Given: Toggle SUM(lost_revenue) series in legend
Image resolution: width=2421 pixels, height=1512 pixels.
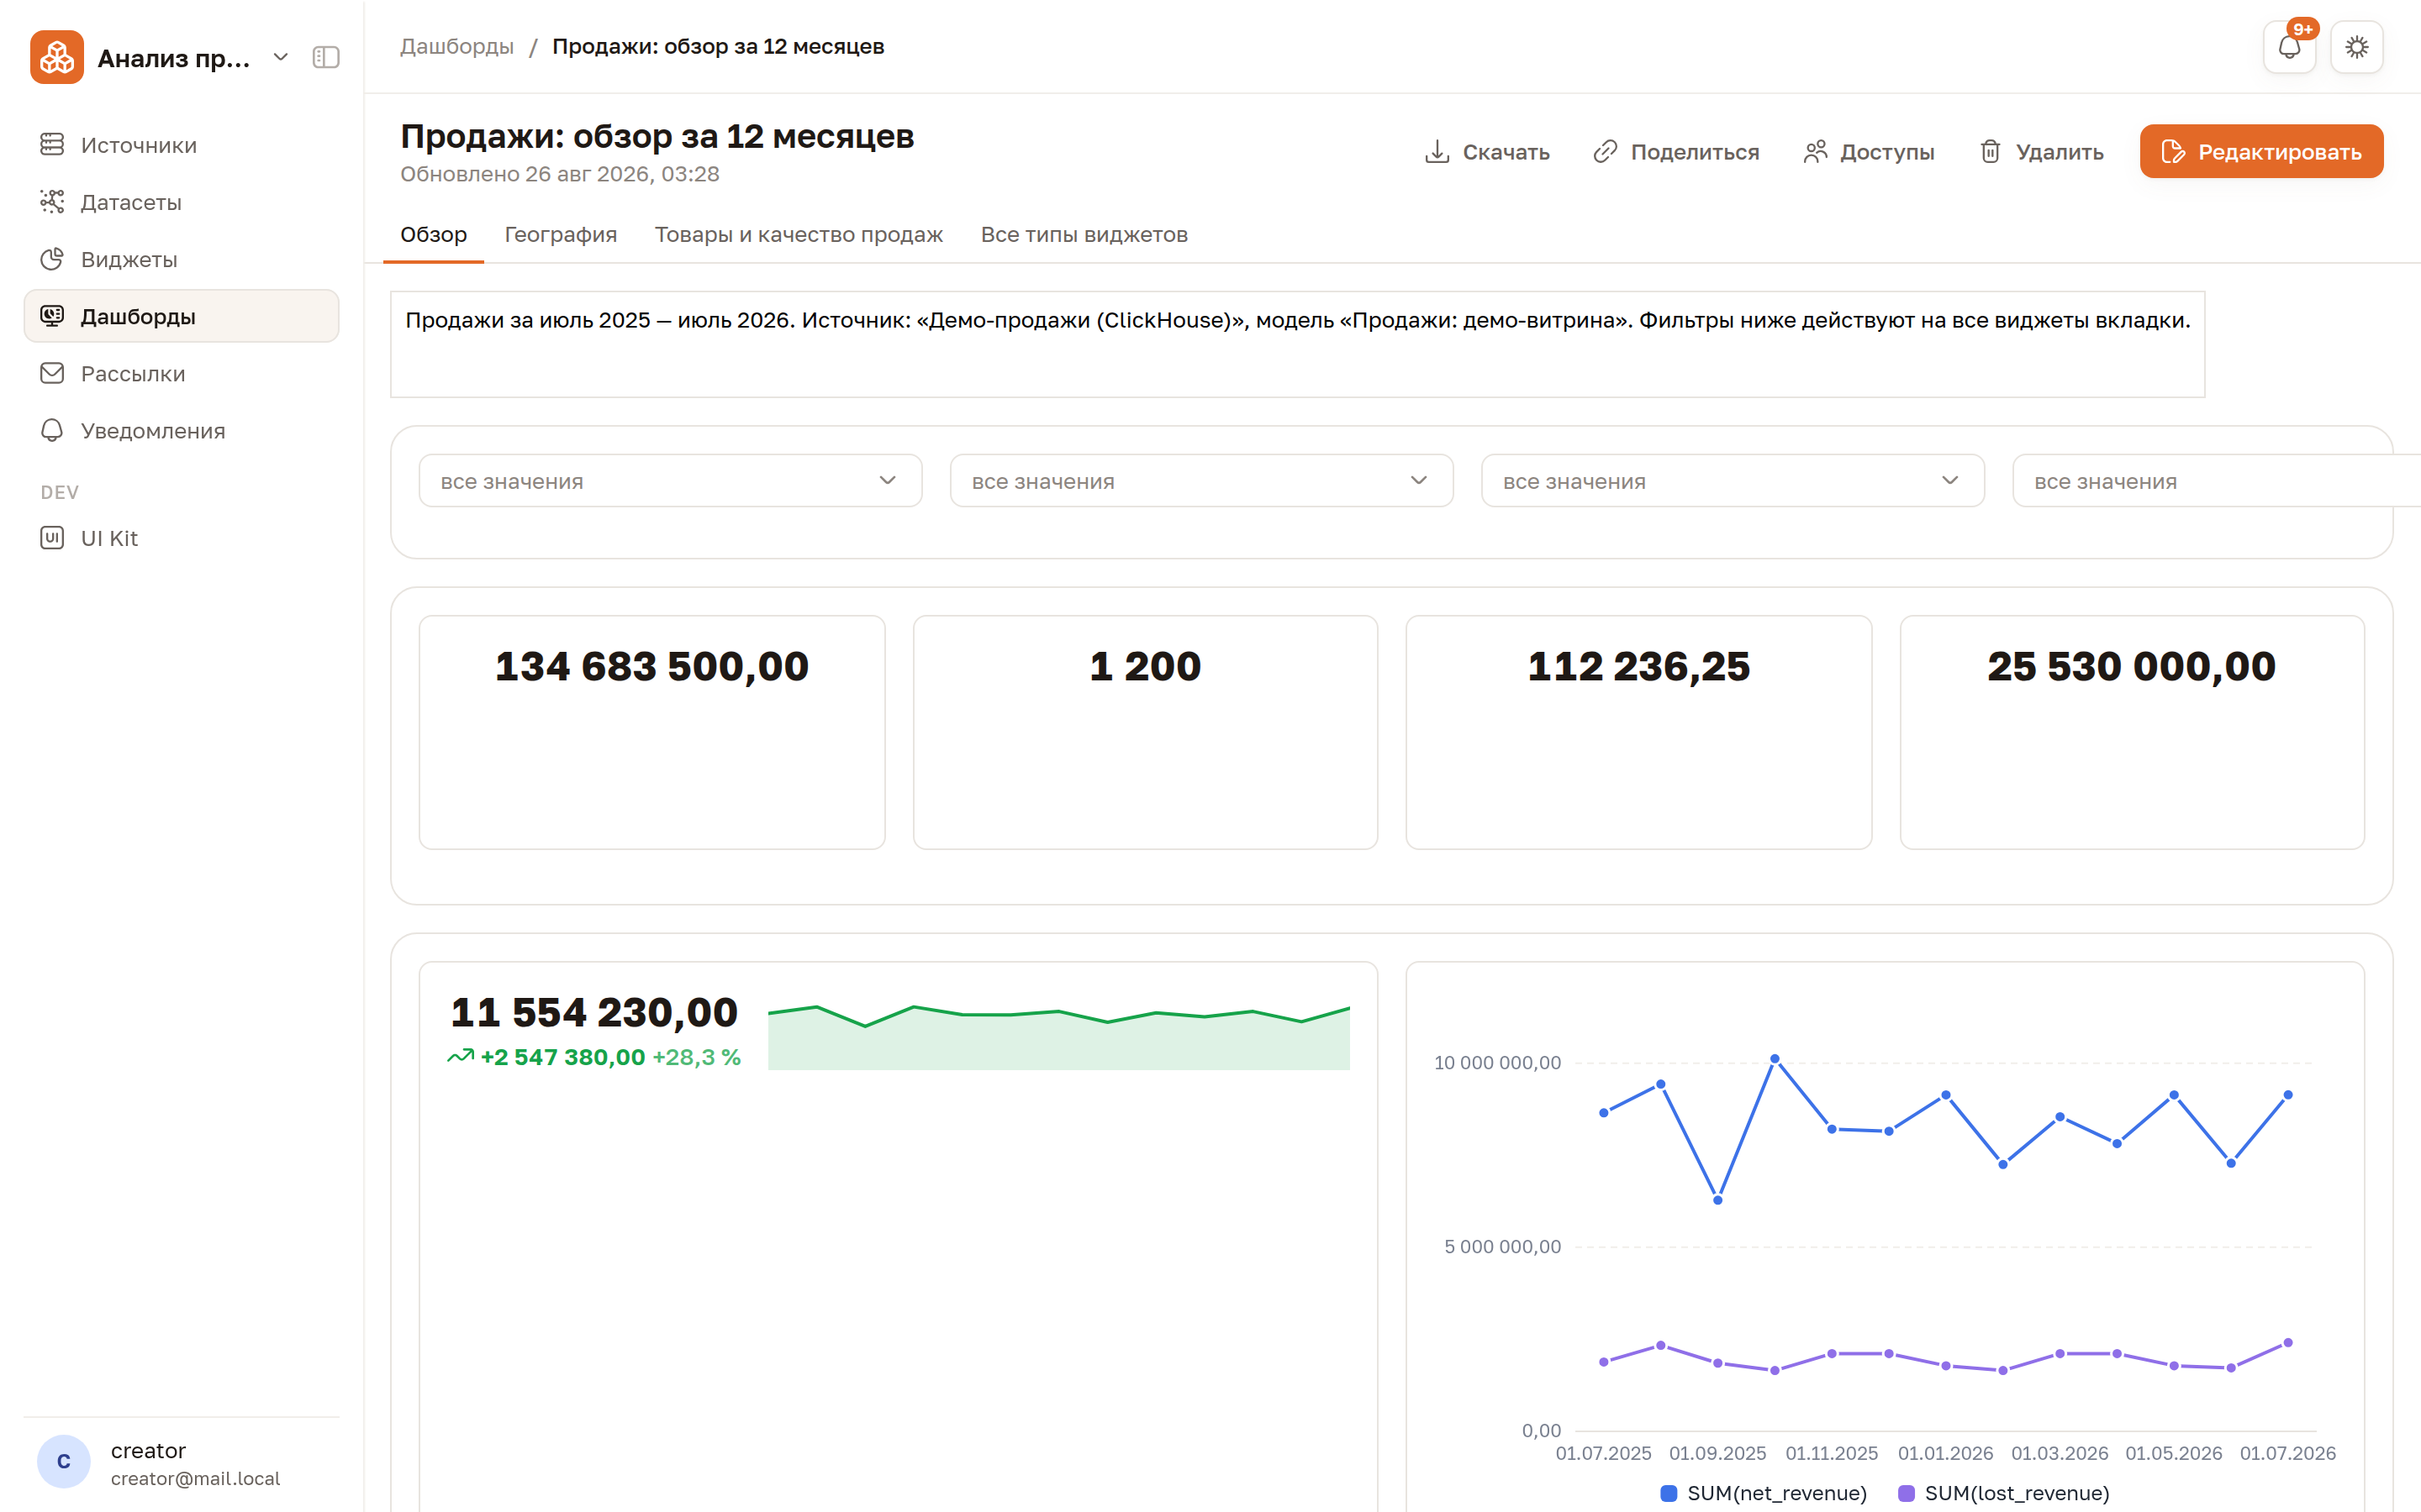Looking at the screenshot, I should point(2004,1493).
